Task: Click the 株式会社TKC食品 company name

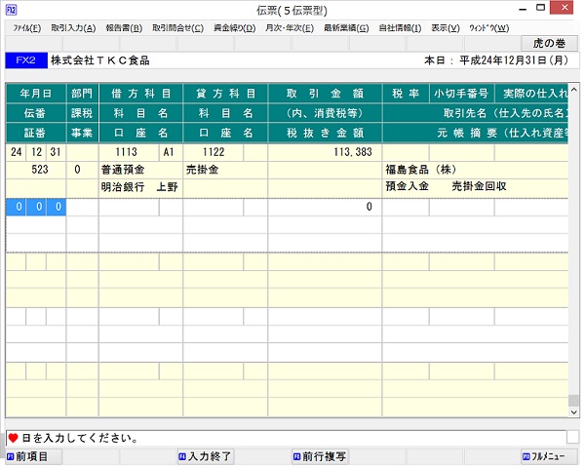Action: point(100,60)
